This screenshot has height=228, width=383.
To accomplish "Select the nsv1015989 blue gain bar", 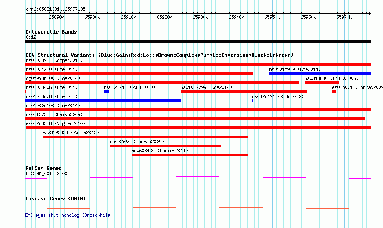I will click(320, 74).
